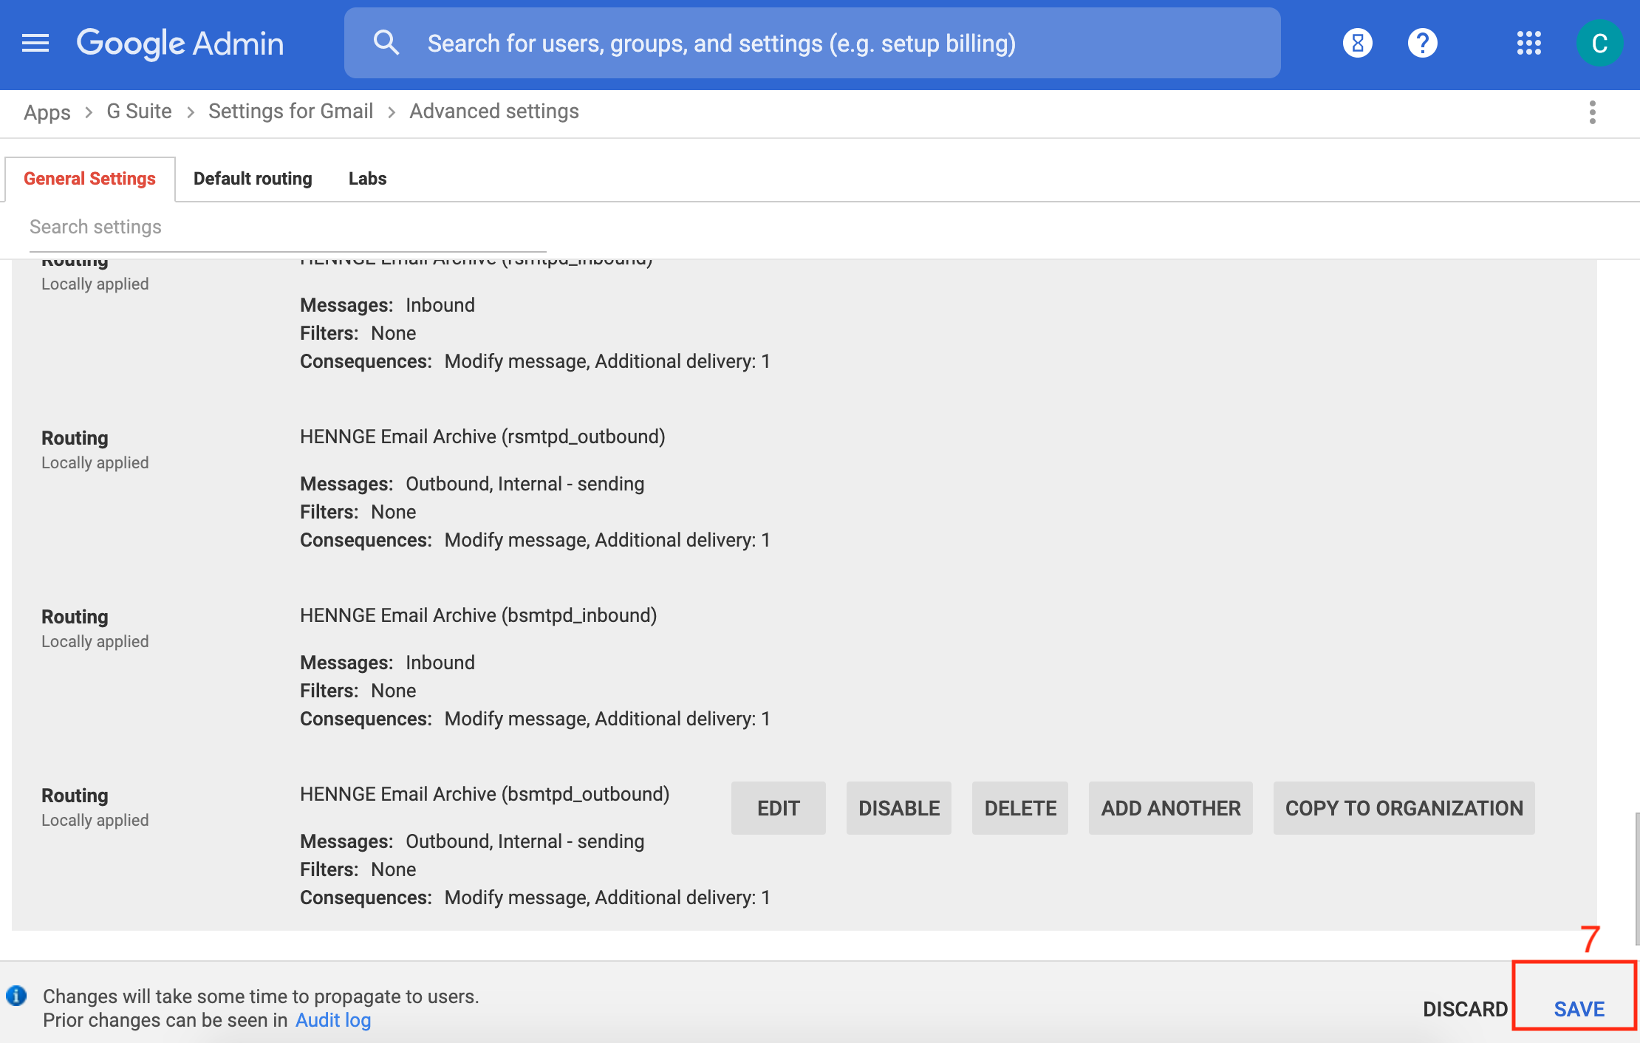Screen dimensions: 1640x1043
Task: Open the Audit log link
Action: point(333,1020)
